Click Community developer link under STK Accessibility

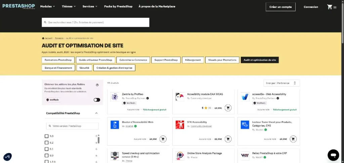pyautogui.click(x=201, y=126)
